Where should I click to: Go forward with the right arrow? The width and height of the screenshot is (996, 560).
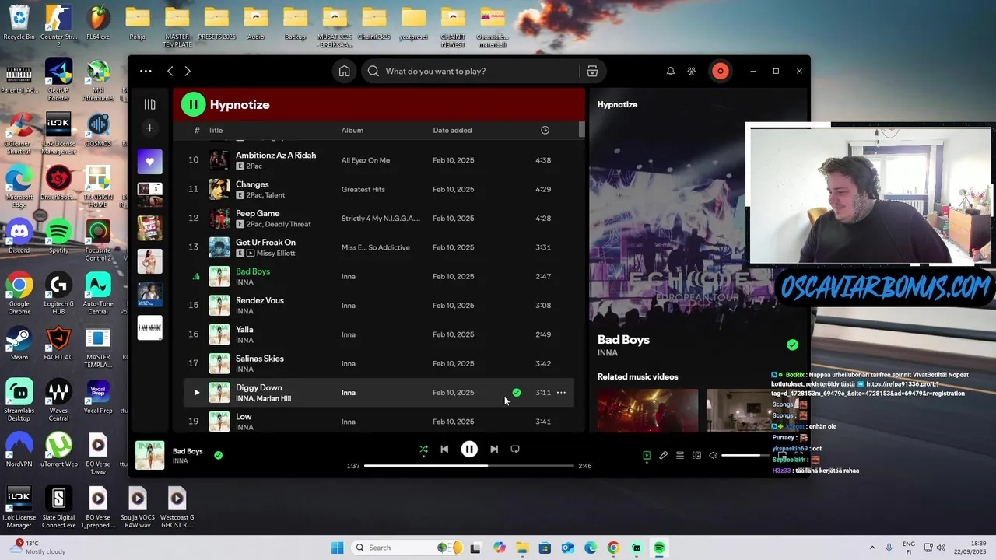tap(188, 71)
